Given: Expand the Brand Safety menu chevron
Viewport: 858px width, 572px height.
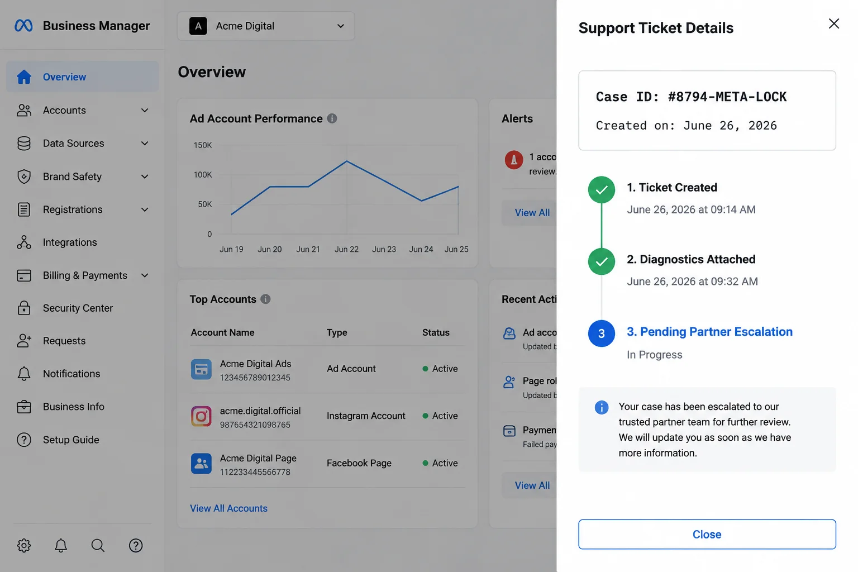Looking at the screenshot, I should pyautogui.click(x=145, y=177).
